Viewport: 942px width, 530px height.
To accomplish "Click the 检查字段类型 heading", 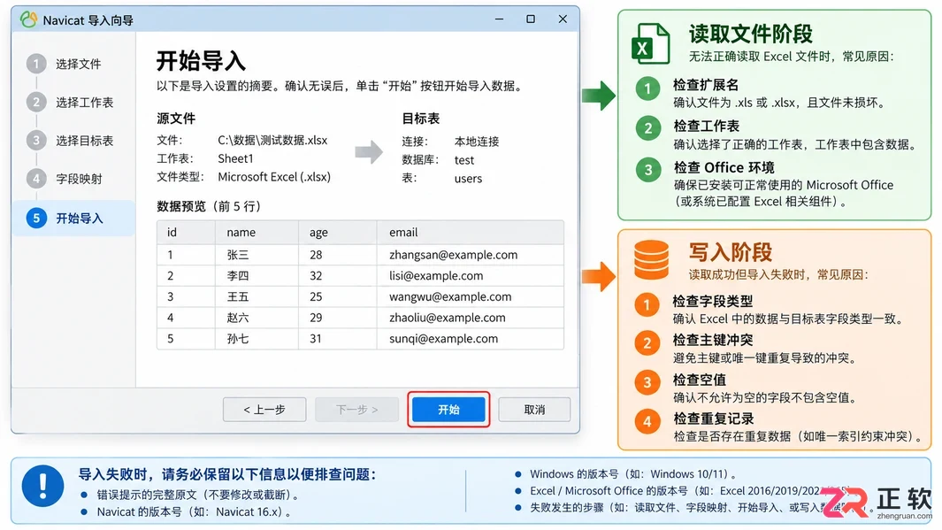I will (713, 301).
